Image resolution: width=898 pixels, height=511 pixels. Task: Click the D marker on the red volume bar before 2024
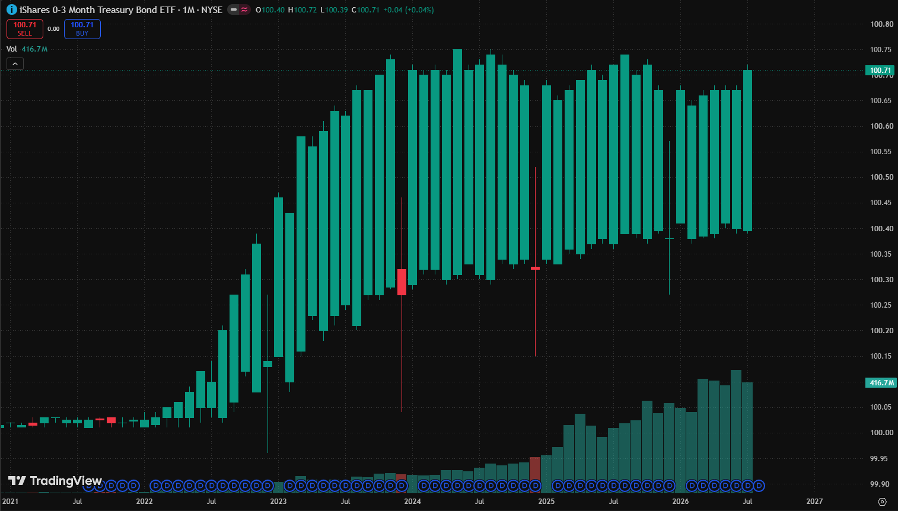[402, 486]
